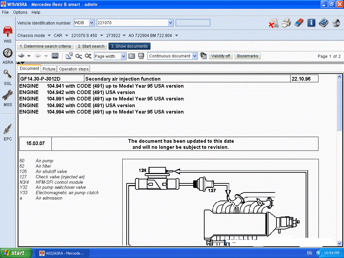Click the single page view icon
The height and width of the screenshot is (258, 344).
(x=131, y=56)
